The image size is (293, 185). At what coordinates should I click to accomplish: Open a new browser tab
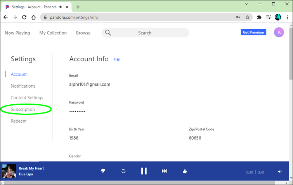pyautogui.click(x=78, y=7)
